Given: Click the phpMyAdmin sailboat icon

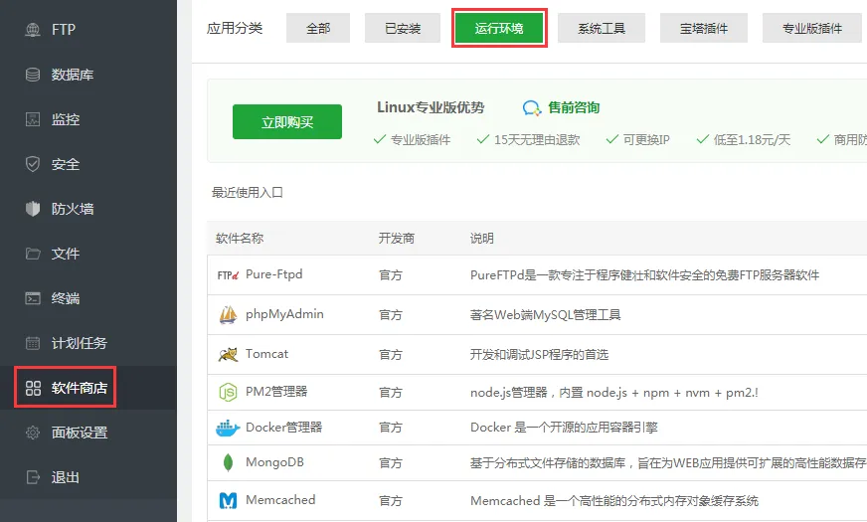Looking at the screenshot, I should [228, 315].
